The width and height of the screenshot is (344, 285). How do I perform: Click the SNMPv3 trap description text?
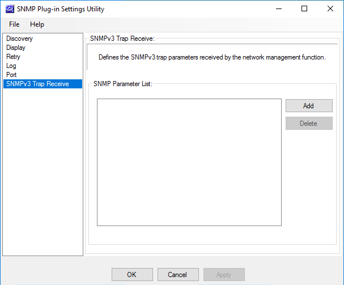(x=211, y=57)
